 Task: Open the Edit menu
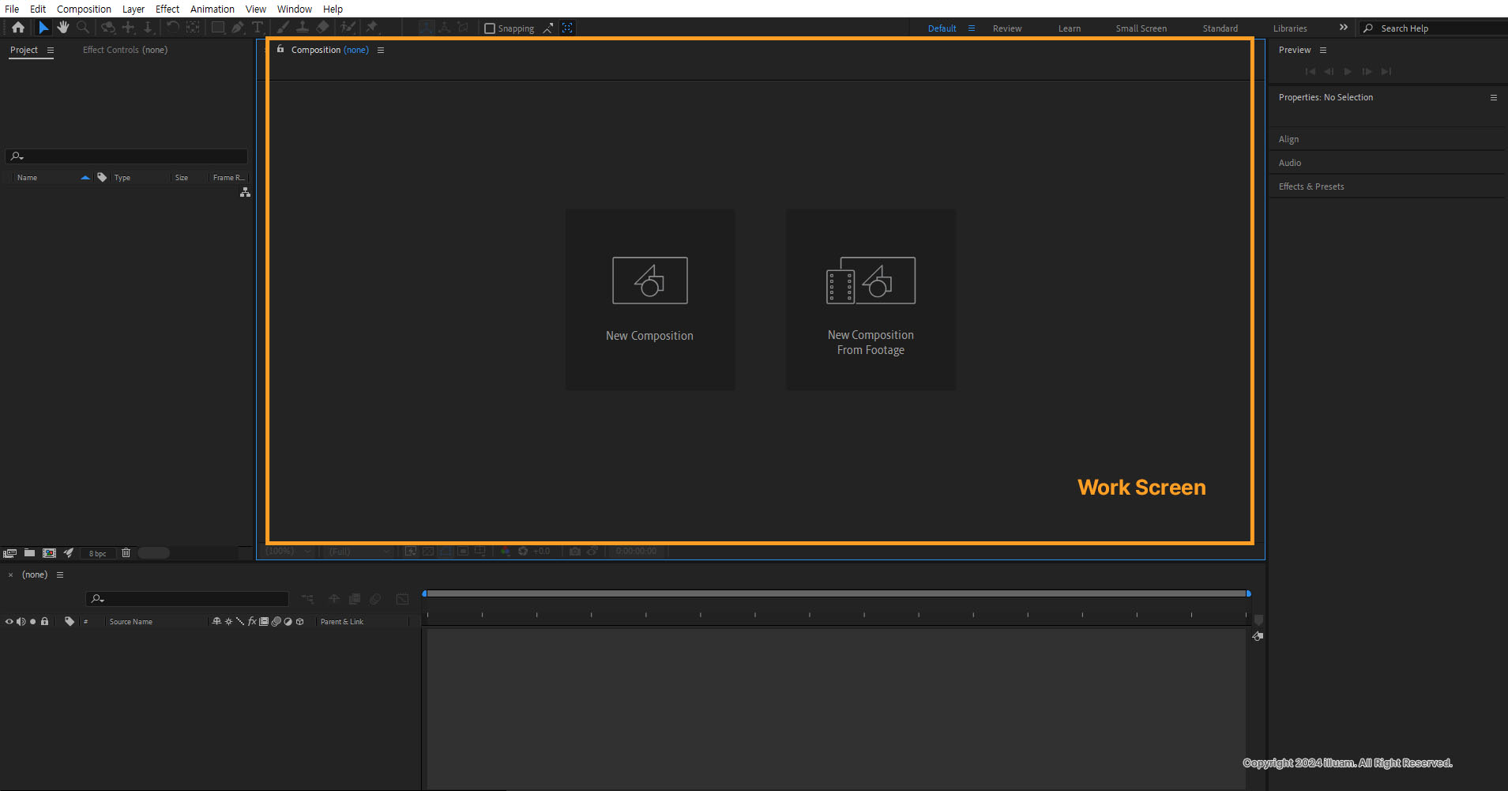38,9
